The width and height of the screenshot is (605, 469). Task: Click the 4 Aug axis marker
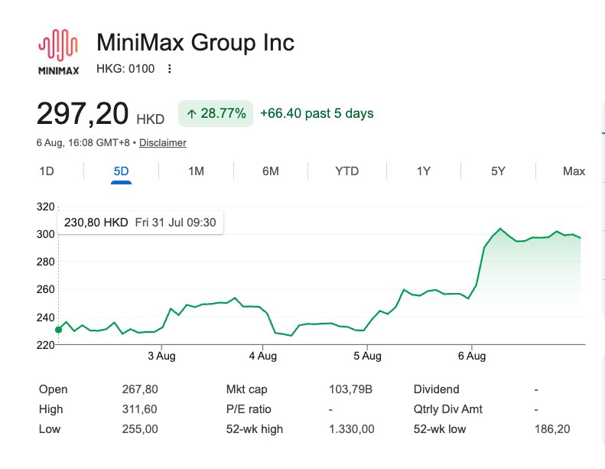tap(263, 356)
